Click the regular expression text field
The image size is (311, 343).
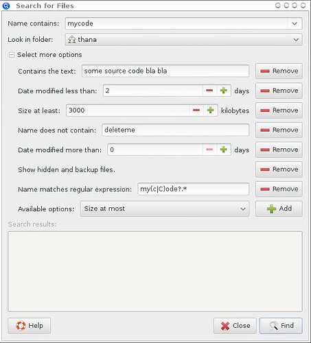194,189
